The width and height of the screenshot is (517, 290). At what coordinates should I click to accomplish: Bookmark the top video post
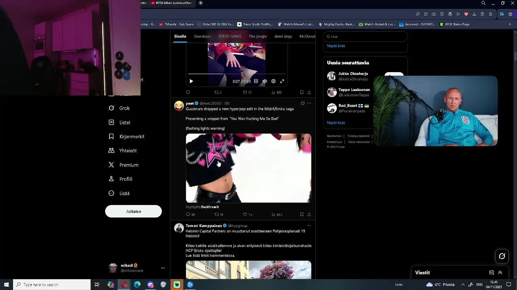point(302,92)
